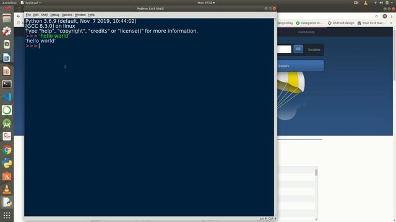This screenshot has width=396, height=222.
Task: Click the 'Python 3.6.9 Shell' title bar
Action: coord(150,9)
